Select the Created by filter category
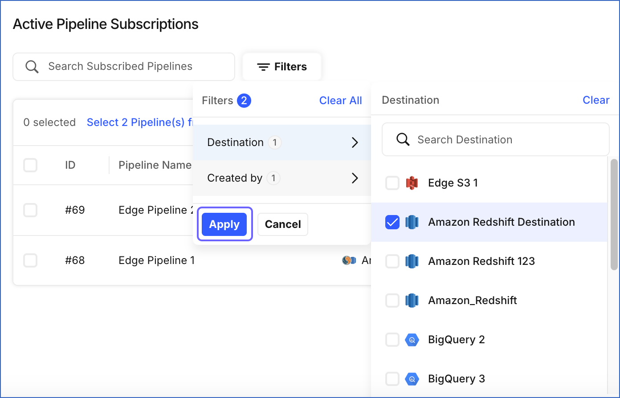This screenshot has height=398, width=620. [x=235, y=178]
